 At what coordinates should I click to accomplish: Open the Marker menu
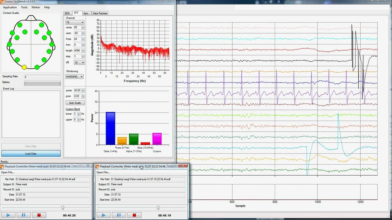[36, 7]
